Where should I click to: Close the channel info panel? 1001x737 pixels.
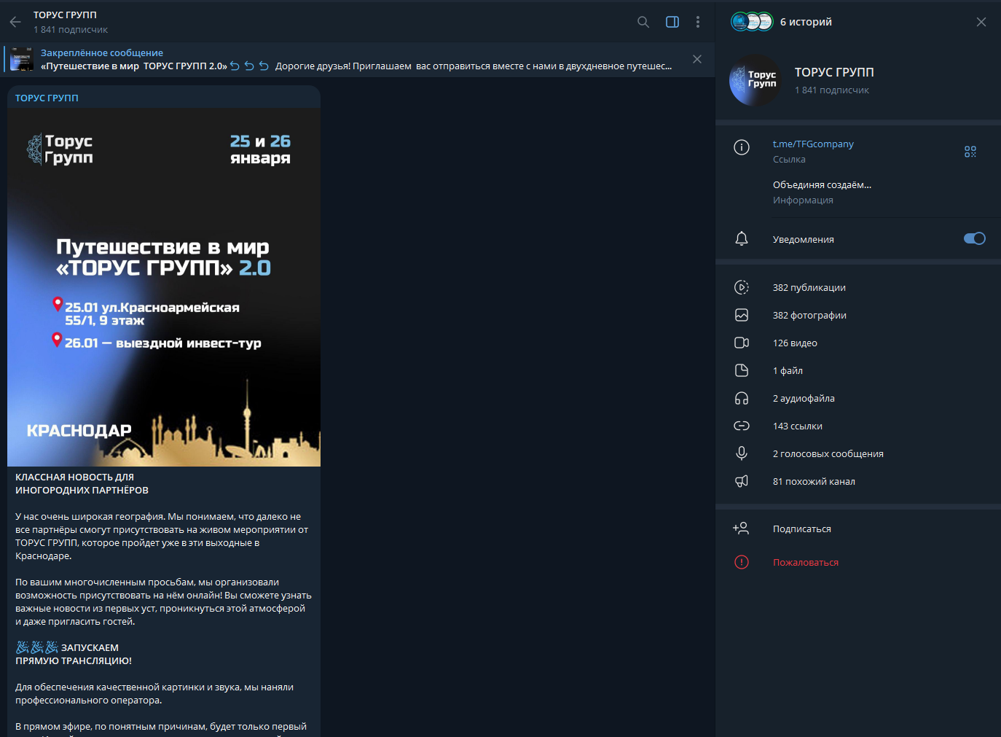coord(981,22)
